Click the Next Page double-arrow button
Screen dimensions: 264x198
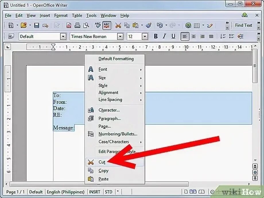click(255, 178)
